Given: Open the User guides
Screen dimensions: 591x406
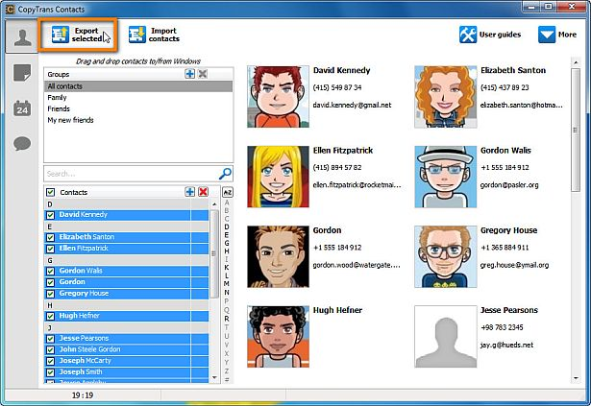Looking at the screenshot, I should [x=493, y=35].
